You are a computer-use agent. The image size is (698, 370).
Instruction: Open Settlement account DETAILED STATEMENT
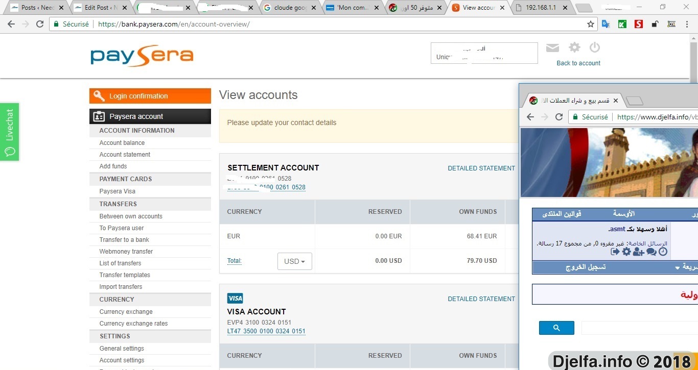point(481,168)
